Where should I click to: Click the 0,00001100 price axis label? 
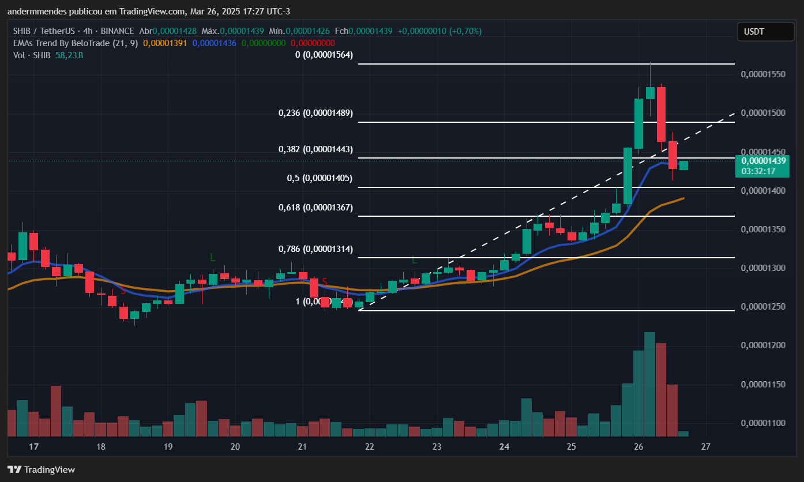click(x=764, y=423)
